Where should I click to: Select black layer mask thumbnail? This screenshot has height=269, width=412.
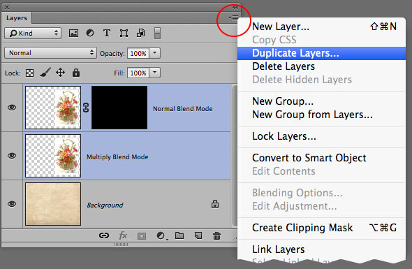tap(119, 108)
